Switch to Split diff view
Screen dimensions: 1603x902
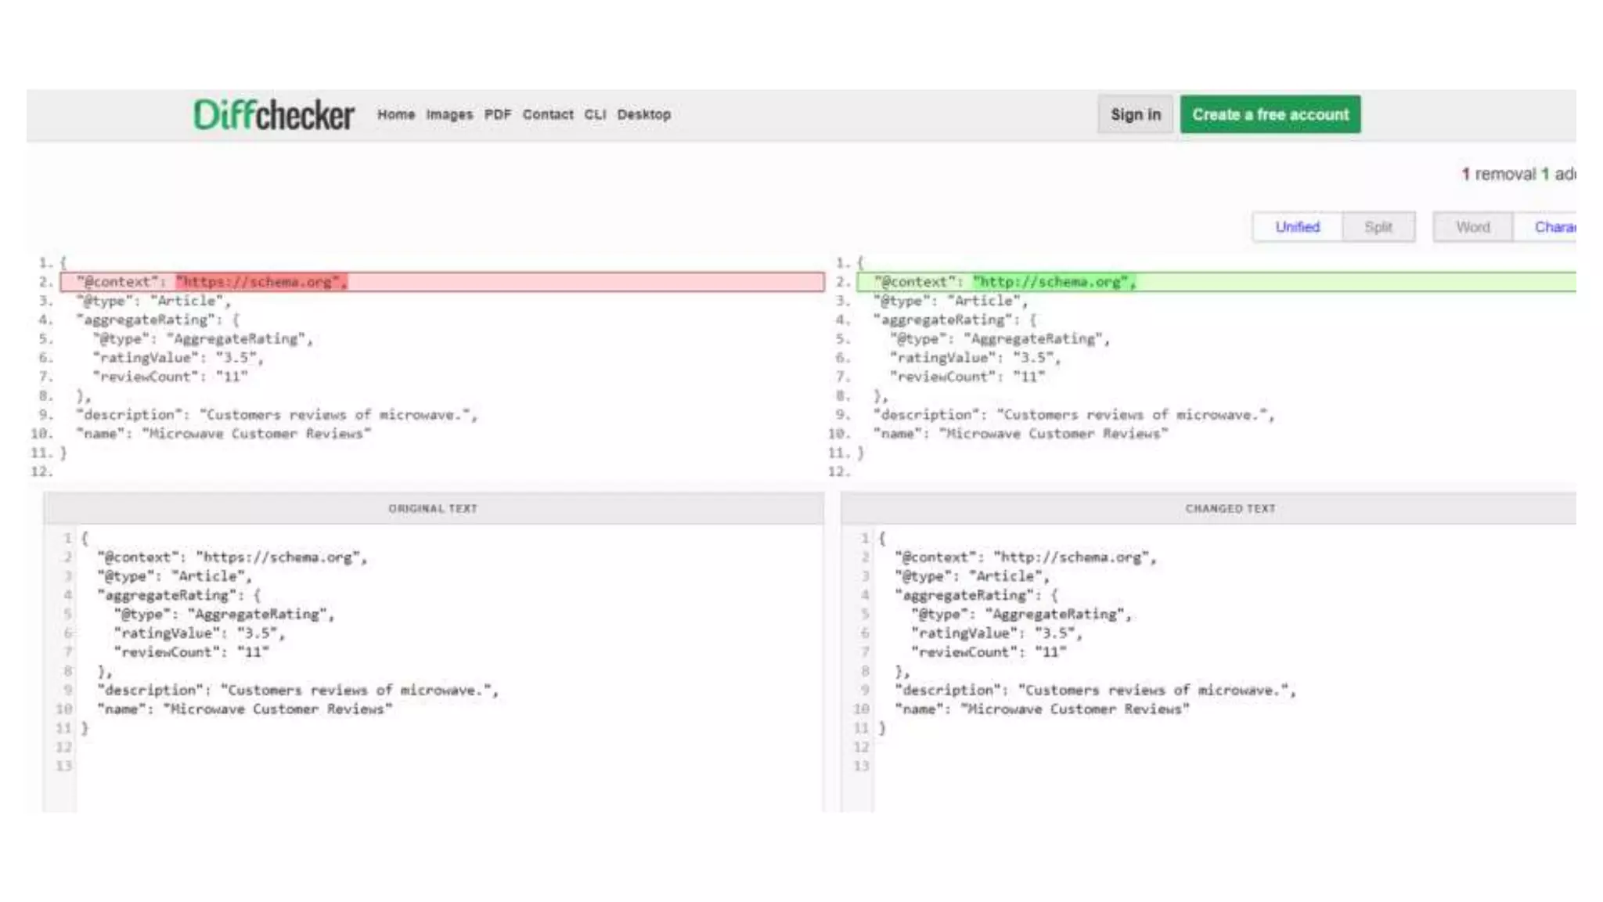pos(1378,227)
